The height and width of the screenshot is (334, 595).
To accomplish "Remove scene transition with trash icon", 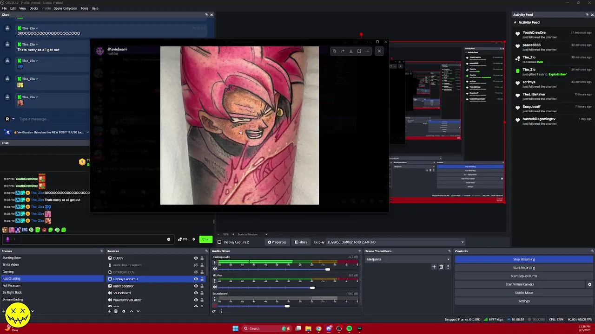I will click(x=441, y=267).
